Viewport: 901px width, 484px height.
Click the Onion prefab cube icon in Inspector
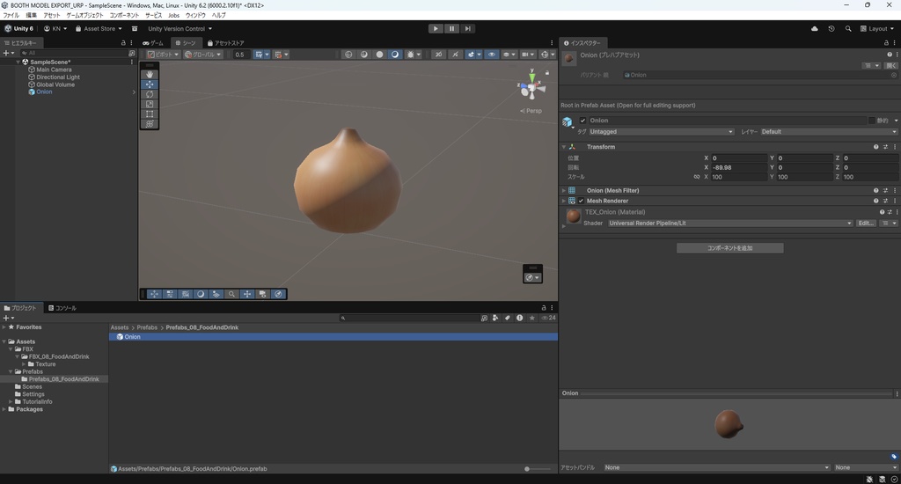[568, 121]
